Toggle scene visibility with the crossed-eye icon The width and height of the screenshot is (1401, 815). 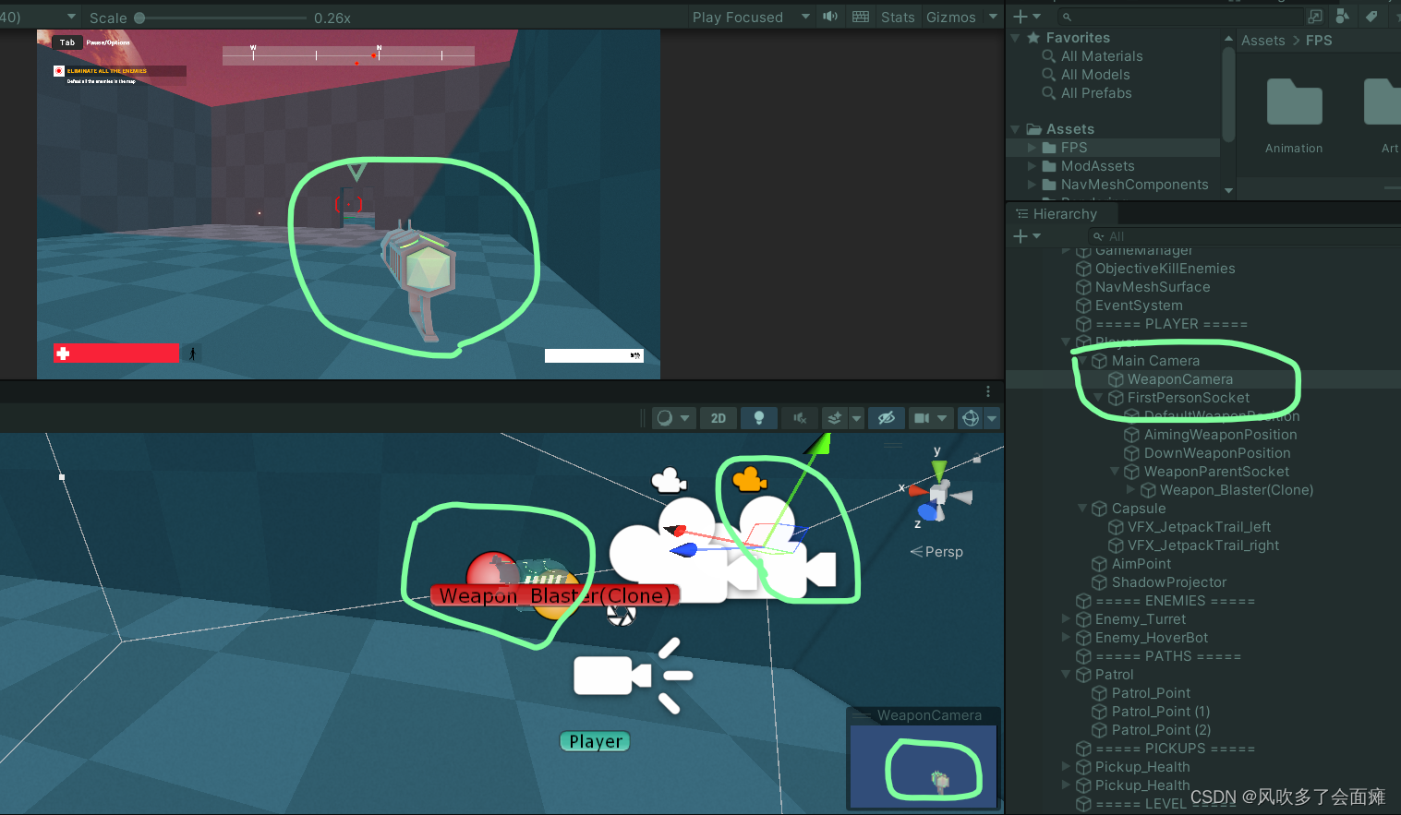(x=886, y=418)
